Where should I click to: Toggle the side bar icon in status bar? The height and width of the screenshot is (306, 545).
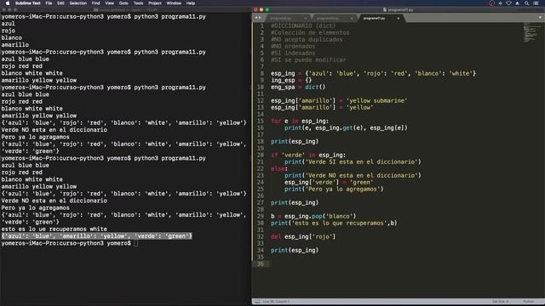[257, 302]
